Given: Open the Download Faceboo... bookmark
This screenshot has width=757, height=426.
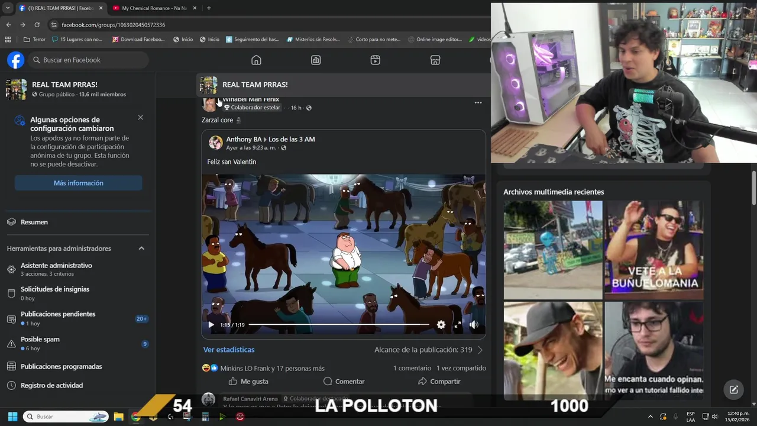Looking at the screenshot, I should [138, 40].
